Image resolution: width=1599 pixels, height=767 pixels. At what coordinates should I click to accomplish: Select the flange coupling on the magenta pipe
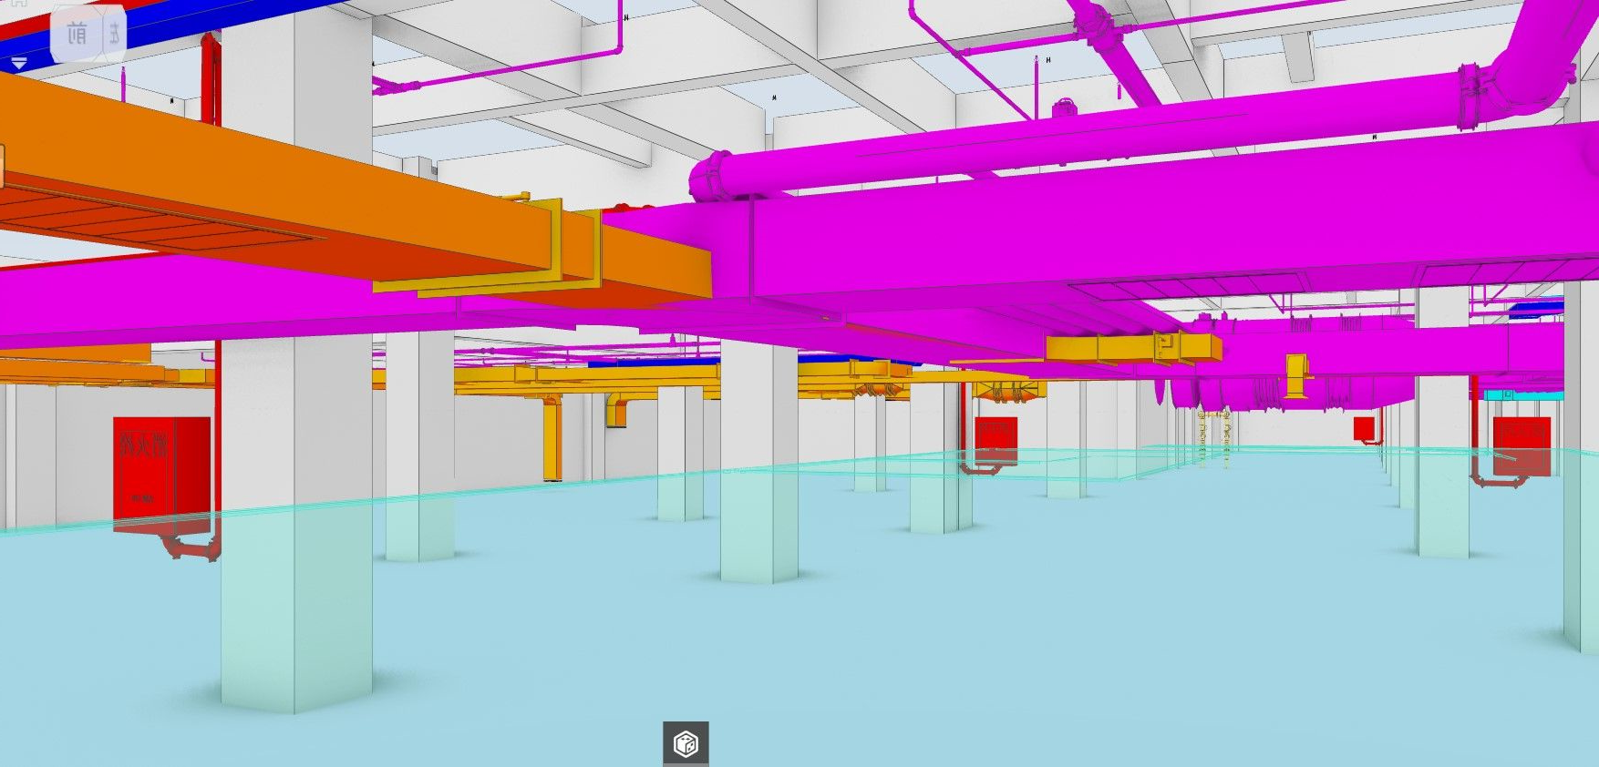[x=713, y=176]
